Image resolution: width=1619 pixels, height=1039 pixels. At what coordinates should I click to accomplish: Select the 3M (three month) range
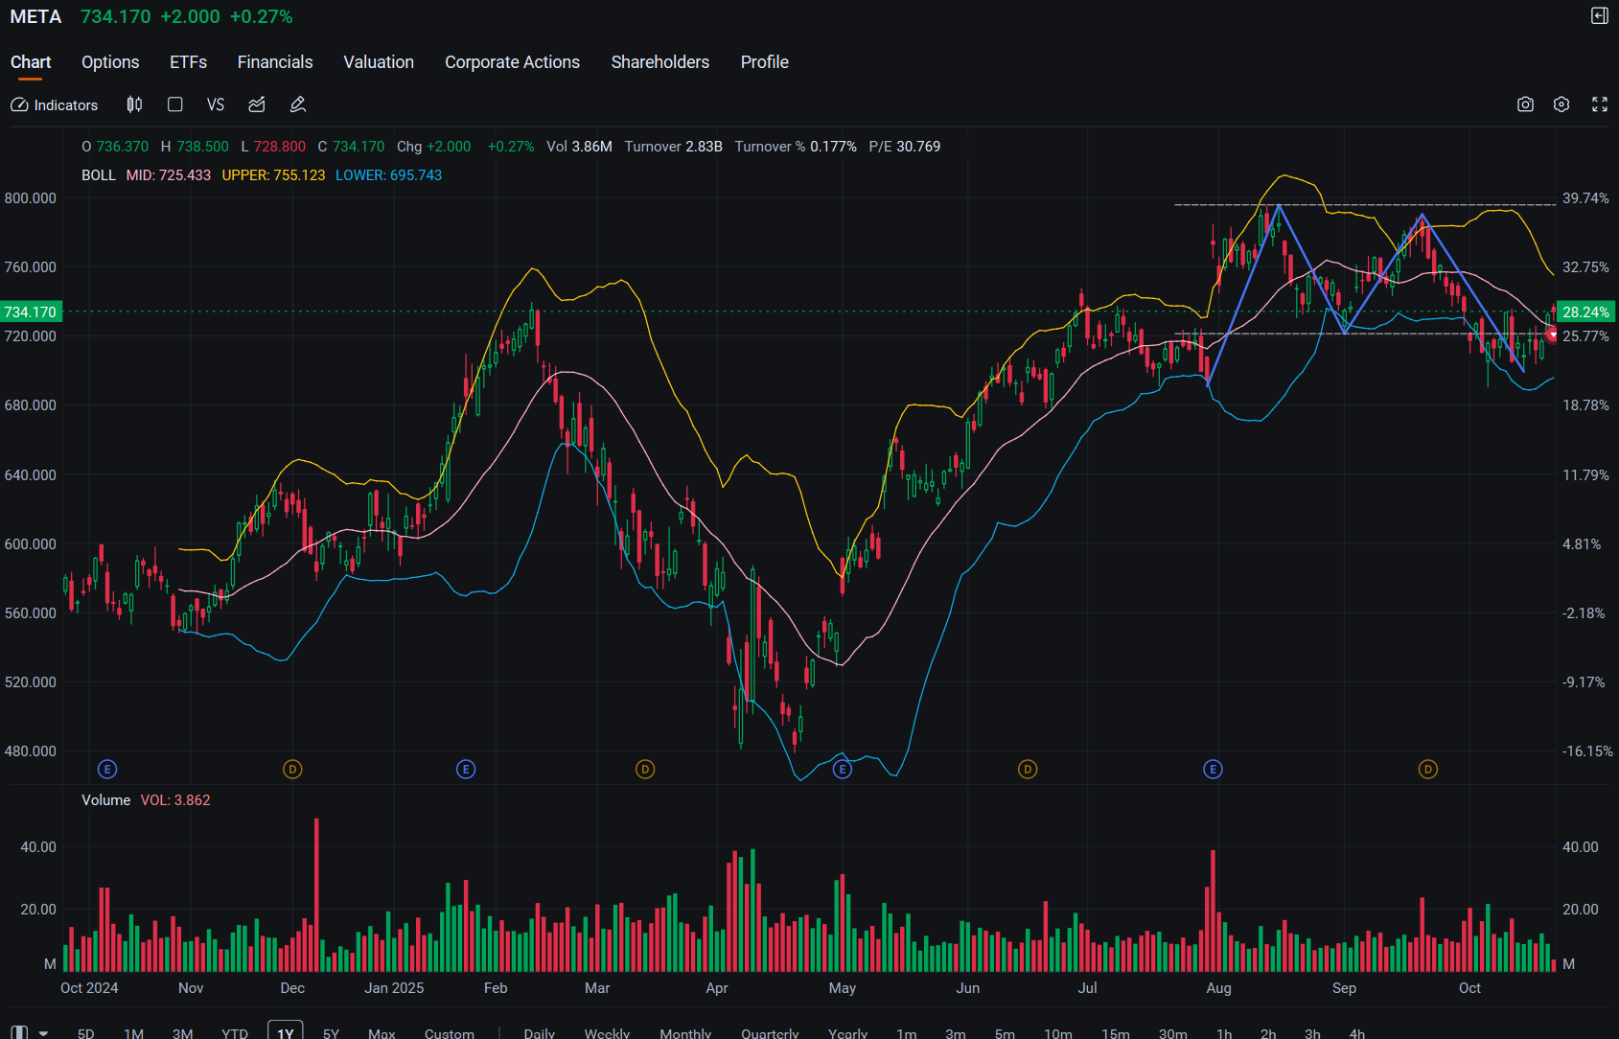pyautogui.click(x=182, y=1033)
